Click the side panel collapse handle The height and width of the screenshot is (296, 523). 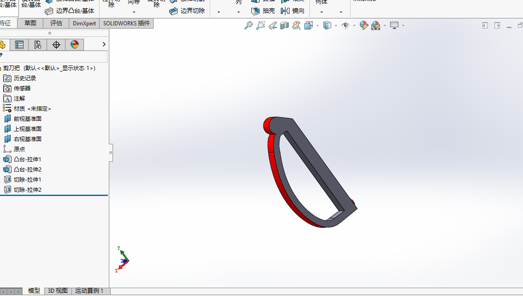tap(111, 153)
